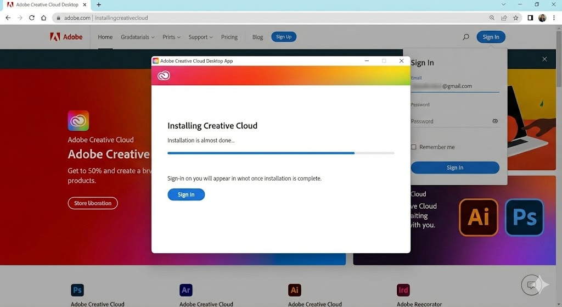Open the Blog menu item
The width and height of the screenshot is (562, 307).
tap(257, 37)
